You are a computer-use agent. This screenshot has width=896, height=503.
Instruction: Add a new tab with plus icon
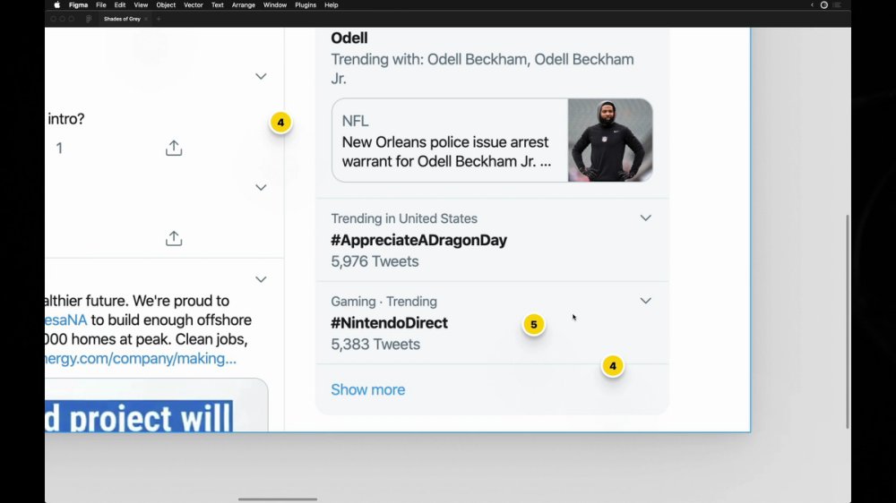coord(159,19)
